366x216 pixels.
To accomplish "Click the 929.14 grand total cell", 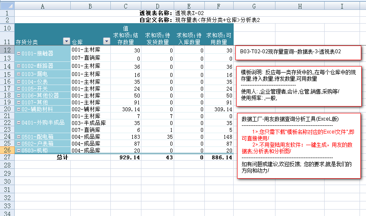I will 125,158.
